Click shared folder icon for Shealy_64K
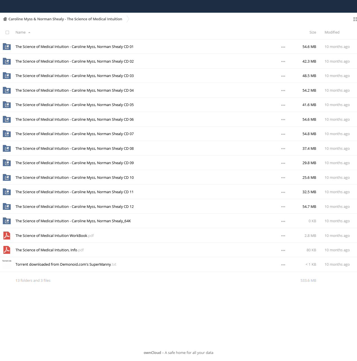Screen dimensions: 357x361 [7, 221]
